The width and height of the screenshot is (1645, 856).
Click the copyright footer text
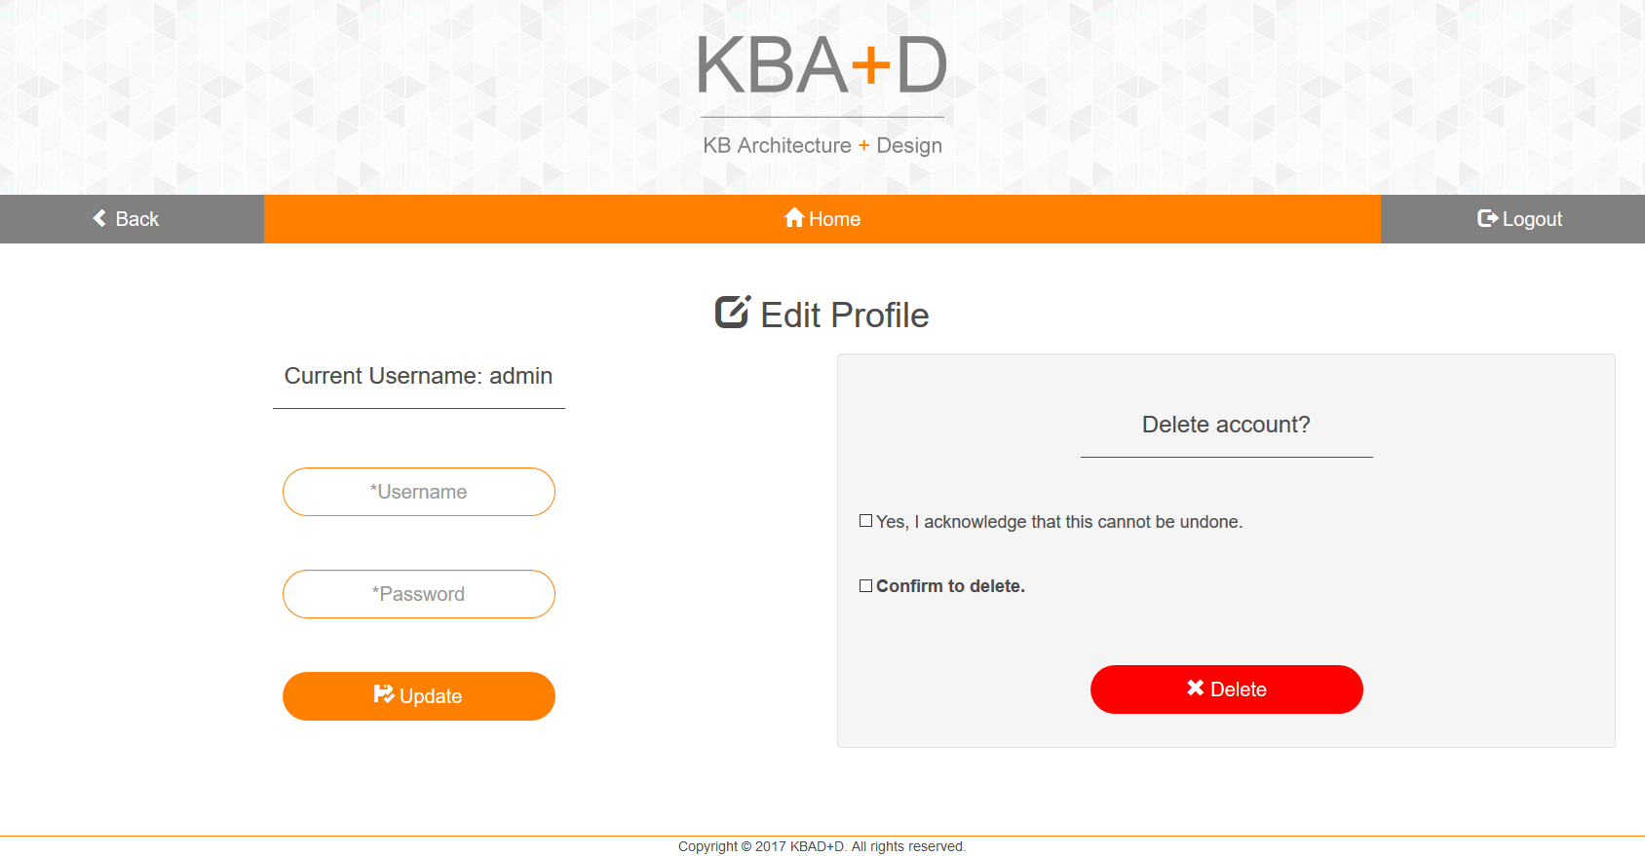click(x=822, y=846)
